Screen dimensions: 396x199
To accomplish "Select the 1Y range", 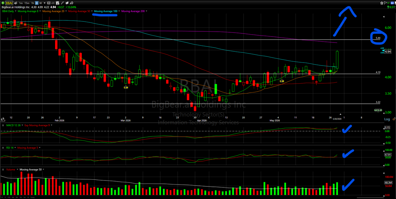I will click(5, 197).
